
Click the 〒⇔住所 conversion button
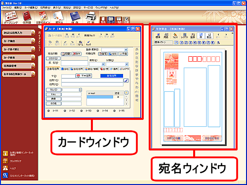pos(84,76)
